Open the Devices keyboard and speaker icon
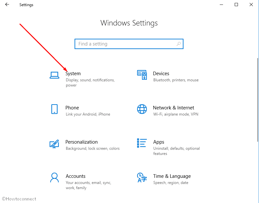The height and width of the screenshot is (203, 259). [142, 75]
